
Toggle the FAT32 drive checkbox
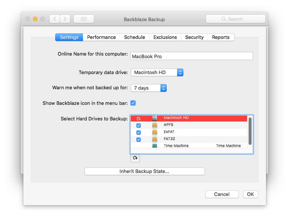click(139, 140)
